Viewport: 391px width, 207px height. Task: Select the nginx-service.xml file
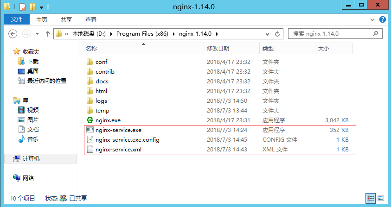[x=118, y=150]
